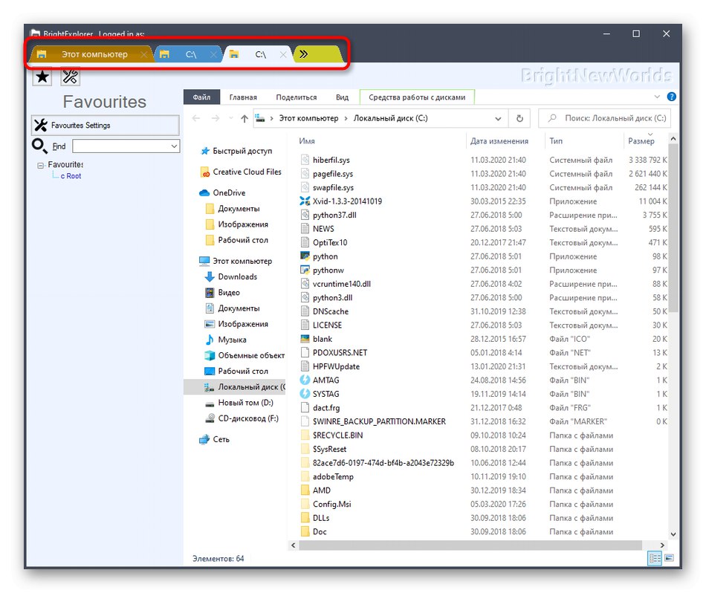Select the hiberfil.sys file
706x593 pixels.
click(331, 160)
